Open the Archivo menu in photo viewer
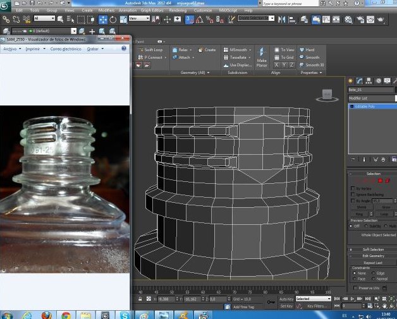 [11, 49]
